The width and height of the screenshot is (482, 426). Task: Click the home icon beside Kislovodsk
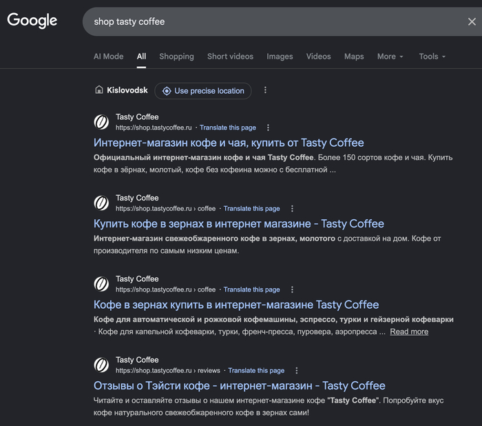coord(99,90)
